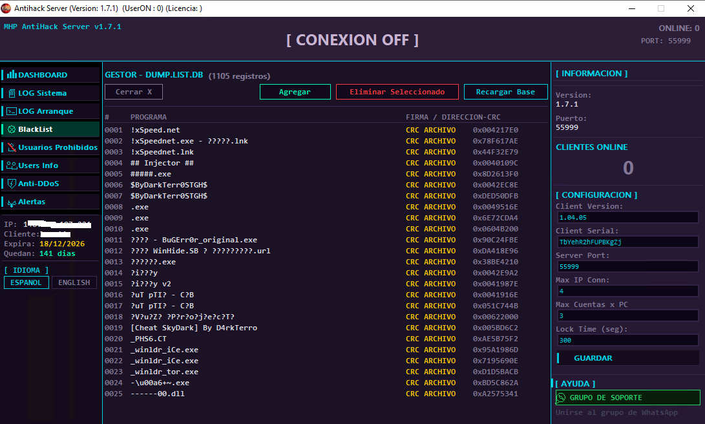Open the Users Info people icon
Viewport: 705px width, 424px height.
12,165
